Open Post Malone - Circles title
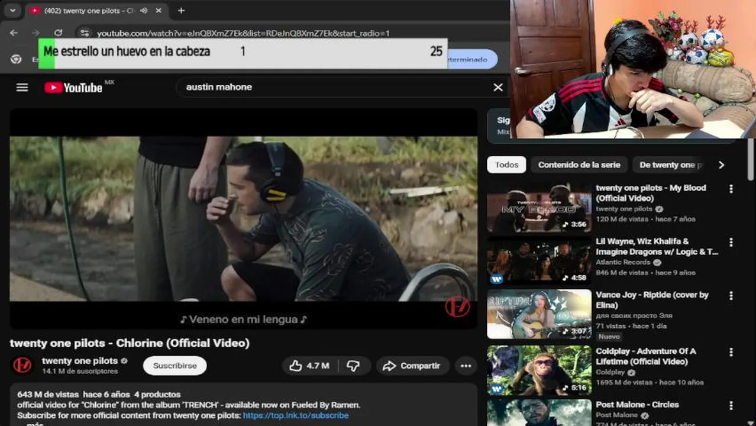 click(x=637, y=405)
